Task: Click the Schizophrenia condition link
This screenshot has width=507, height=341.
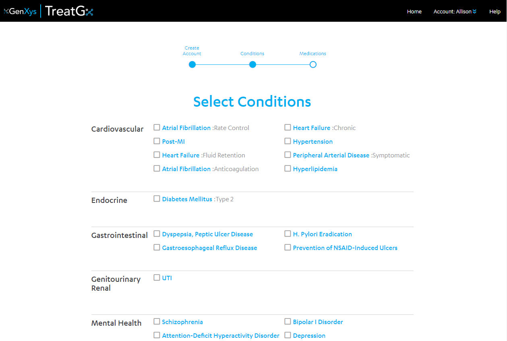Action: pyautogui.click(x=182, y=322)
